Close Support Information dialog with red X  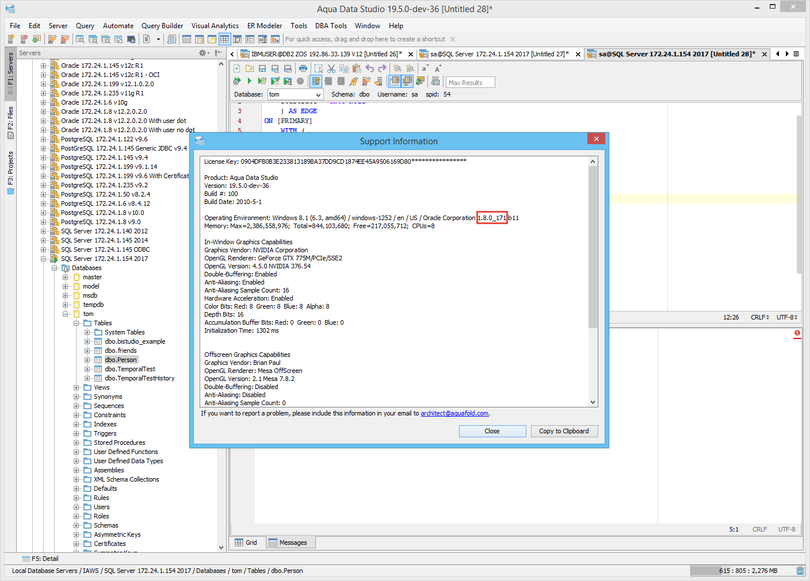[597, 139]
